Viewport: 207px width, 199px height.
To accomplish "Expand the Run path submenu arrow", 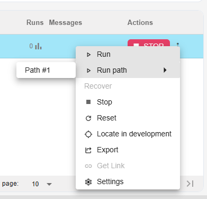I will click(x=165, y=70).
